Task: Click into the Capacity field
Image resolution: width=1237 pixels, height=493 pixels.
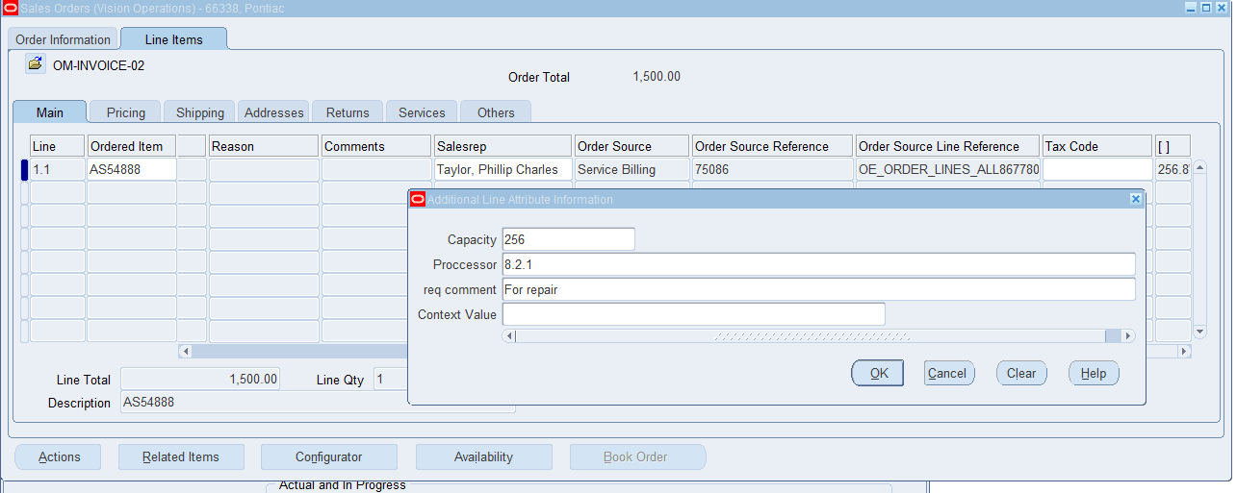Action: click(x=568, y=239)
